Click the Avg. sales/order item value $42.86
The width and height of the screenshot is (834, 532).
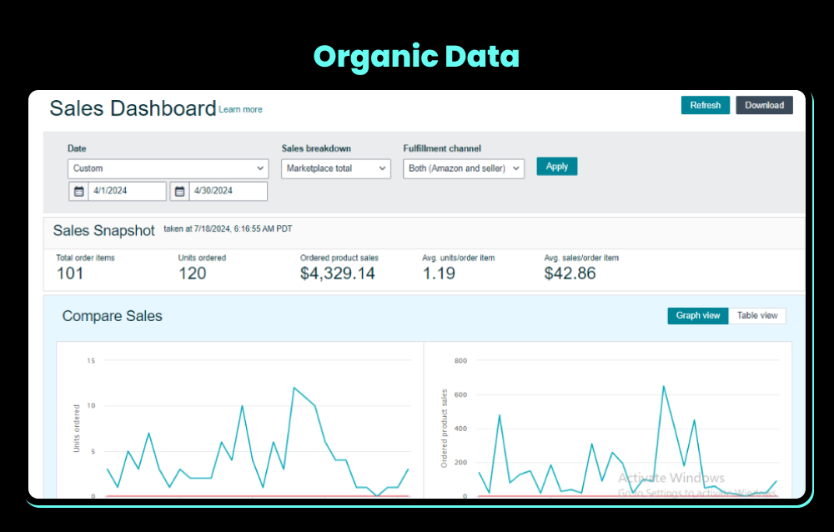point(570,274)
